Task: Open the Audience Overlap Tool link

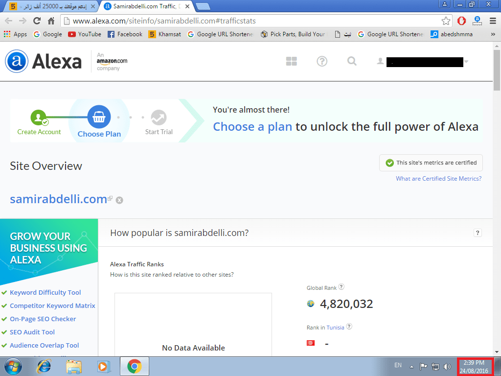Action: tap(44, 345)
